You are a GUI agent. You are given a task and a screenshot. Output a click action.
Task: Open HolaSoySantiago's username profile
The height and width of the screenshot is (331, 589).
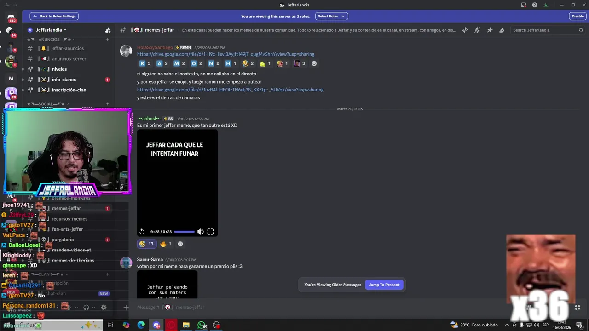(x=155, y=47)
